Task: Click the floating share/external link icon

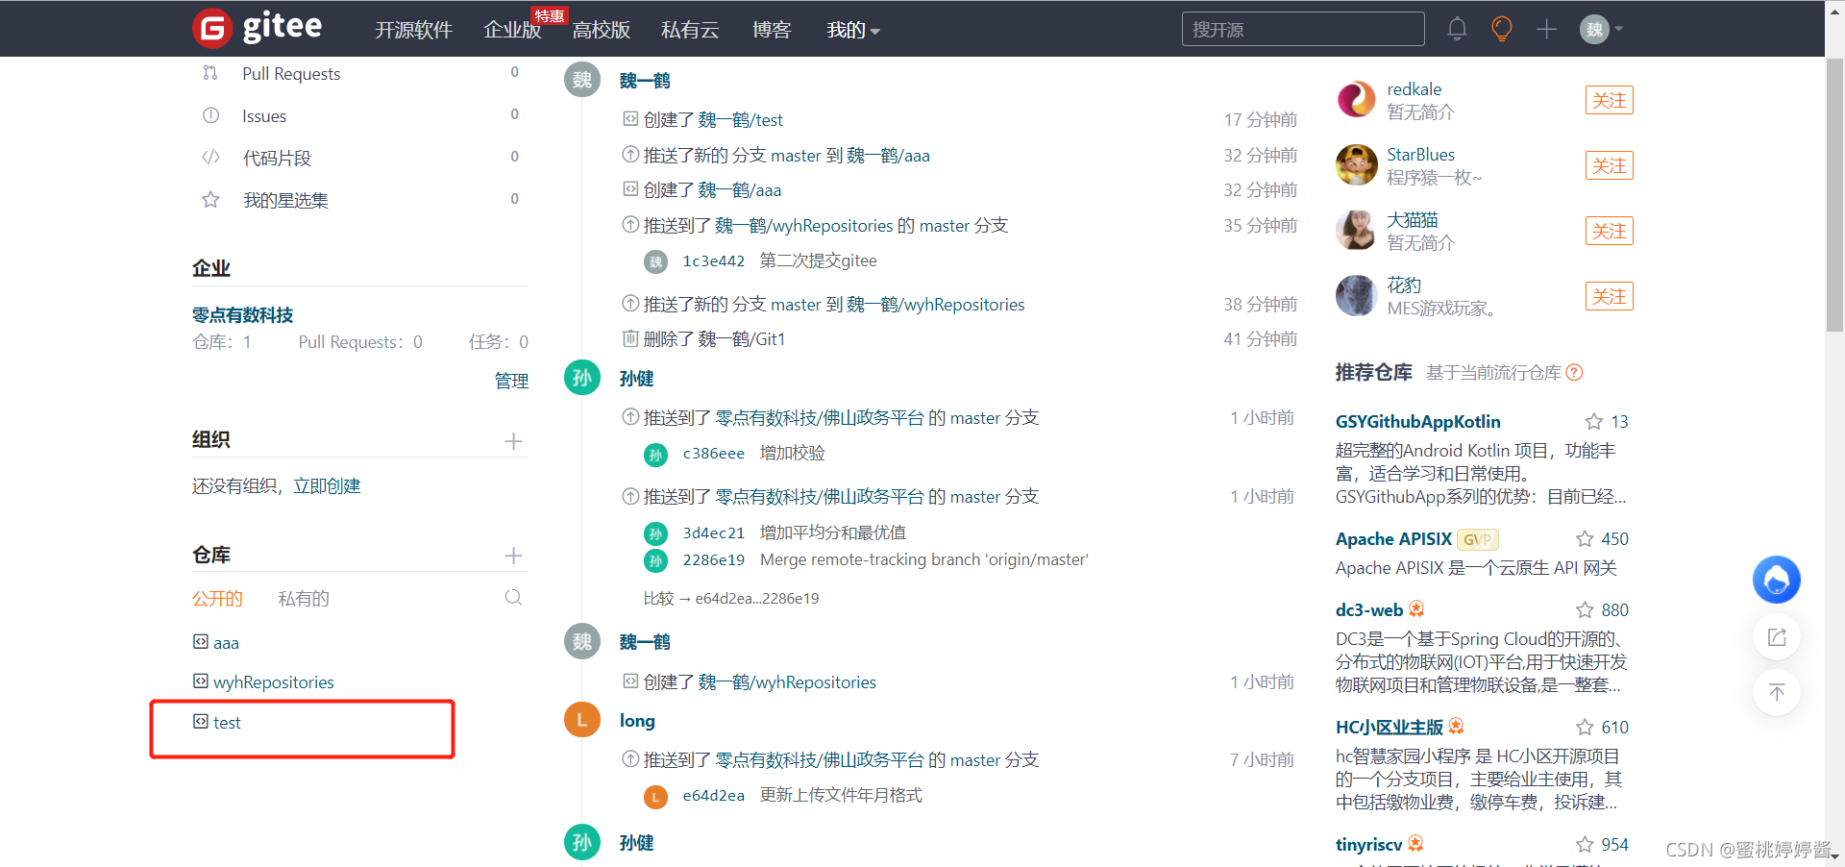Action: point(1776,636)
